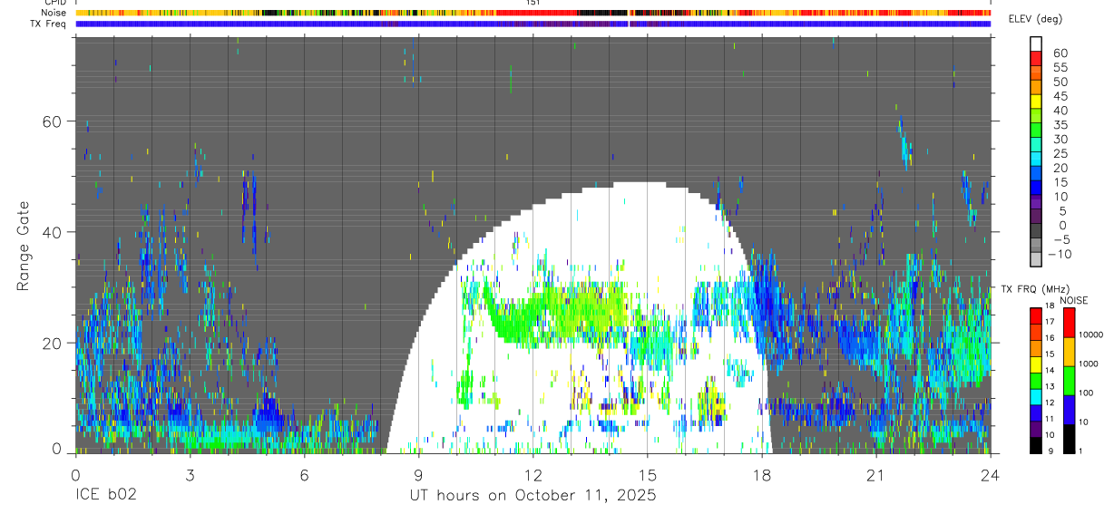This screenshot has width=1114, height=514.
Task: Select the 40 tick on Range Gate axis
Action: point(54,232)
